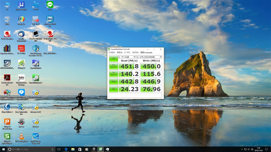Screen dimensions: 271x152
Task: Open the Store from the taskbar
Action: click(80, 149)
